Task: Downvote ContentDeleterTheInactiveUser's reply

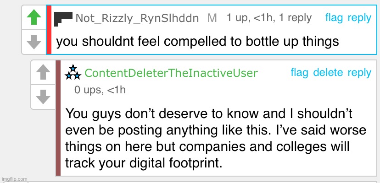Action: point(43,97)
